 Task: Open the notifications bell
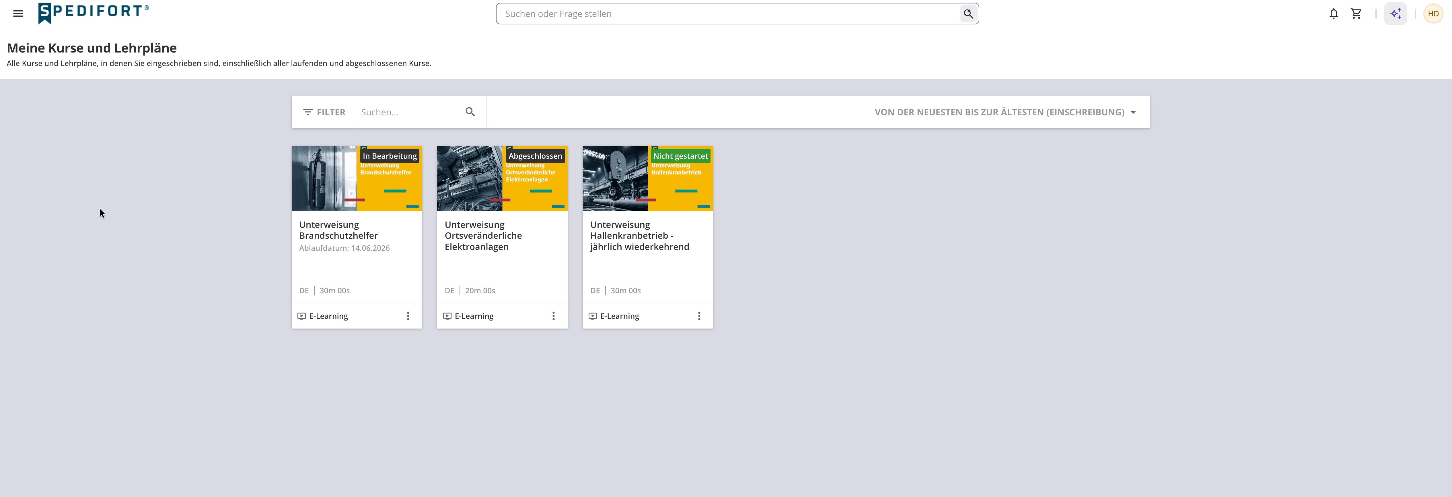pos(1333,13)
